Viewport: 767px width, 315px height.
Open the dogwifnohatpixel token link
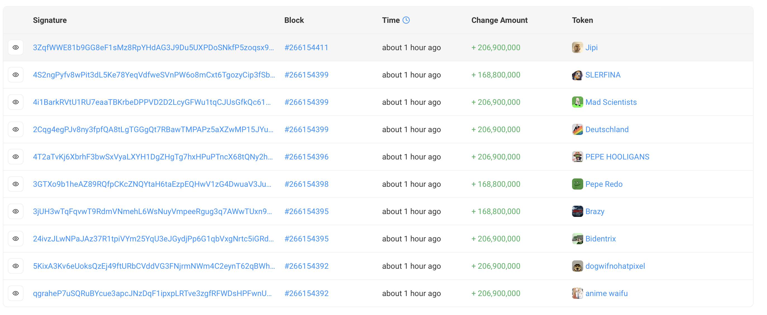click(615, 266)
